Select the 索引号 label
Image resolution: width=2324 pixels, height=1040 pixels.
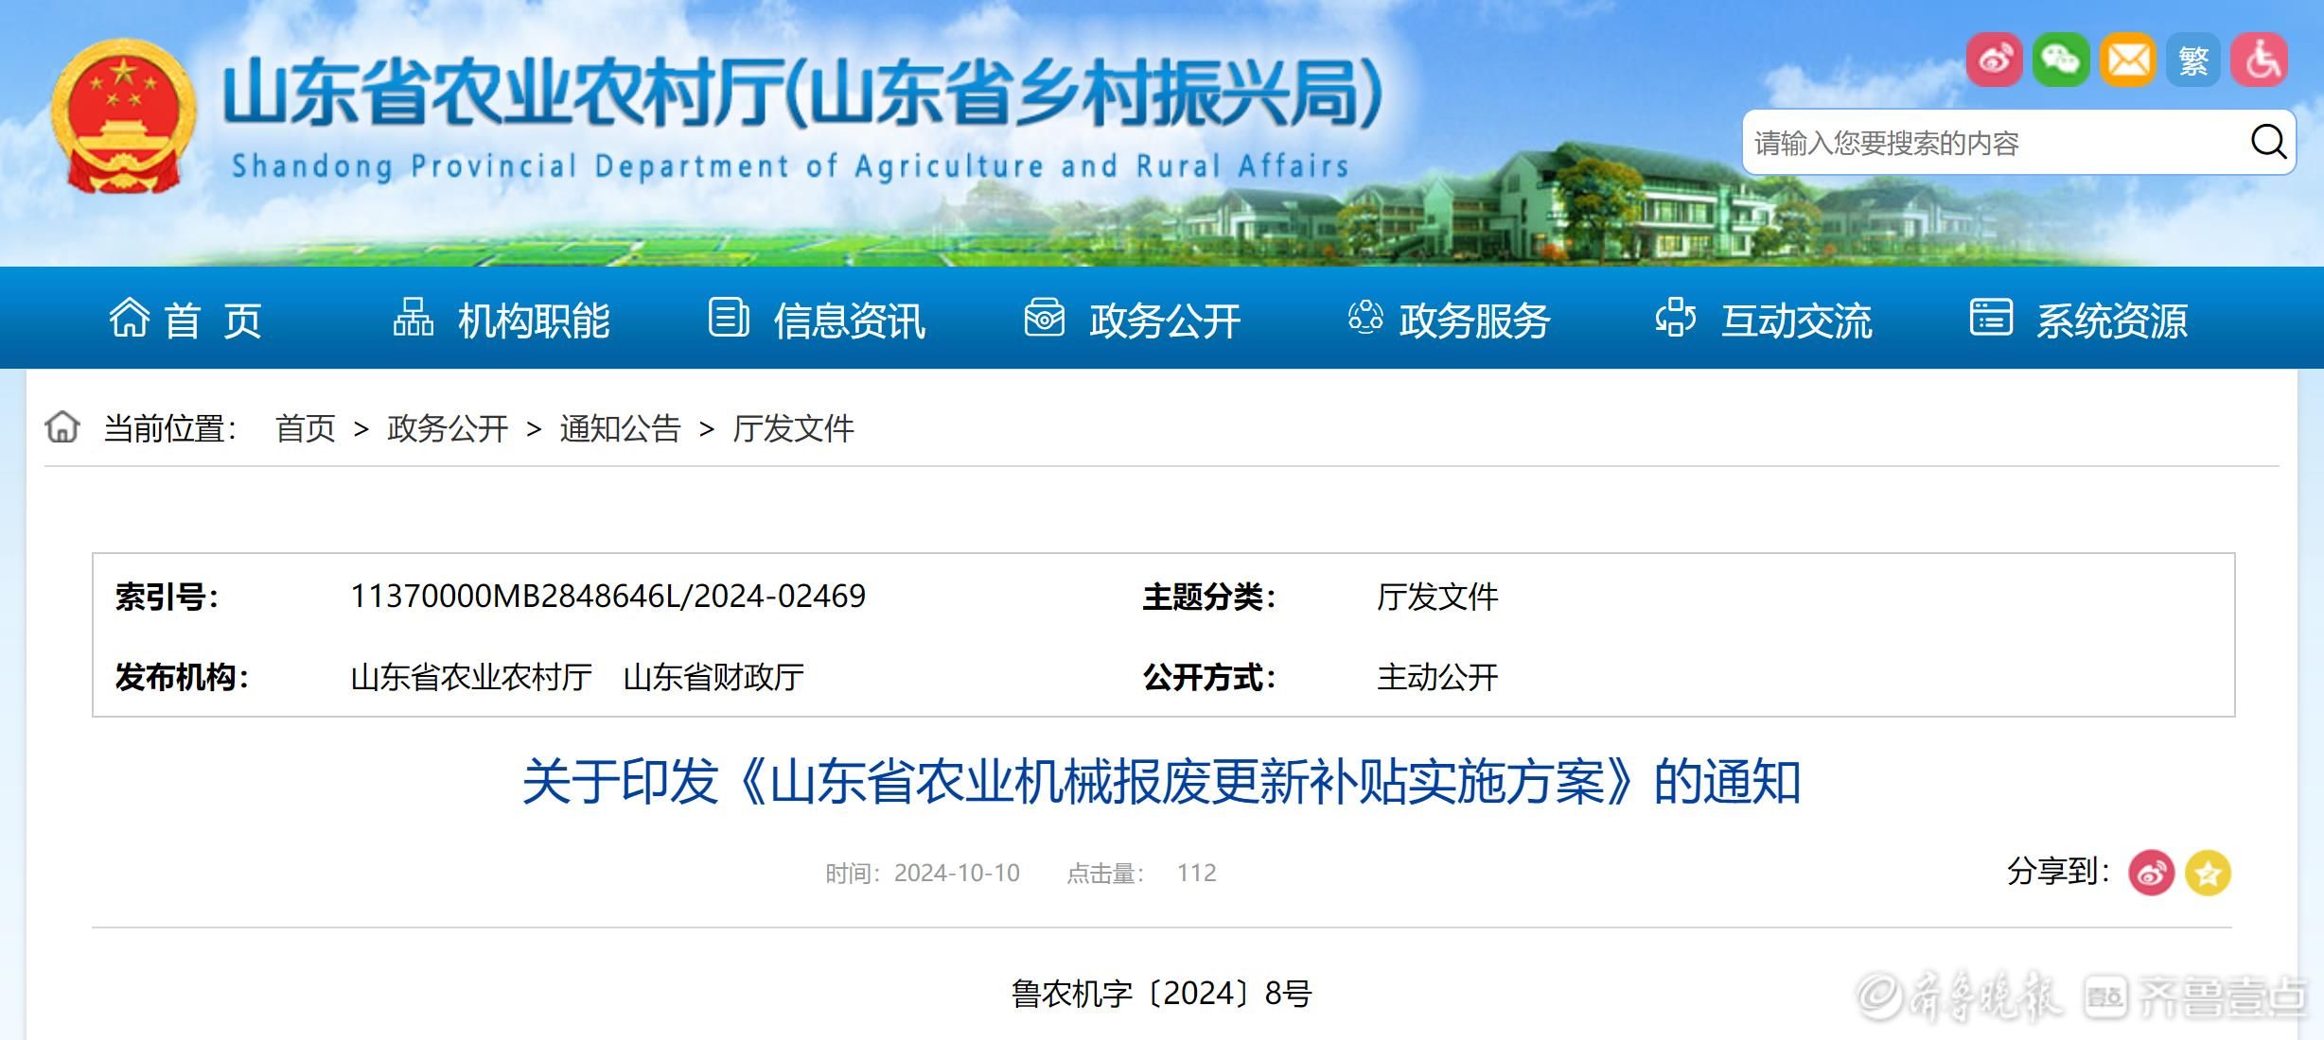(167, 597)
